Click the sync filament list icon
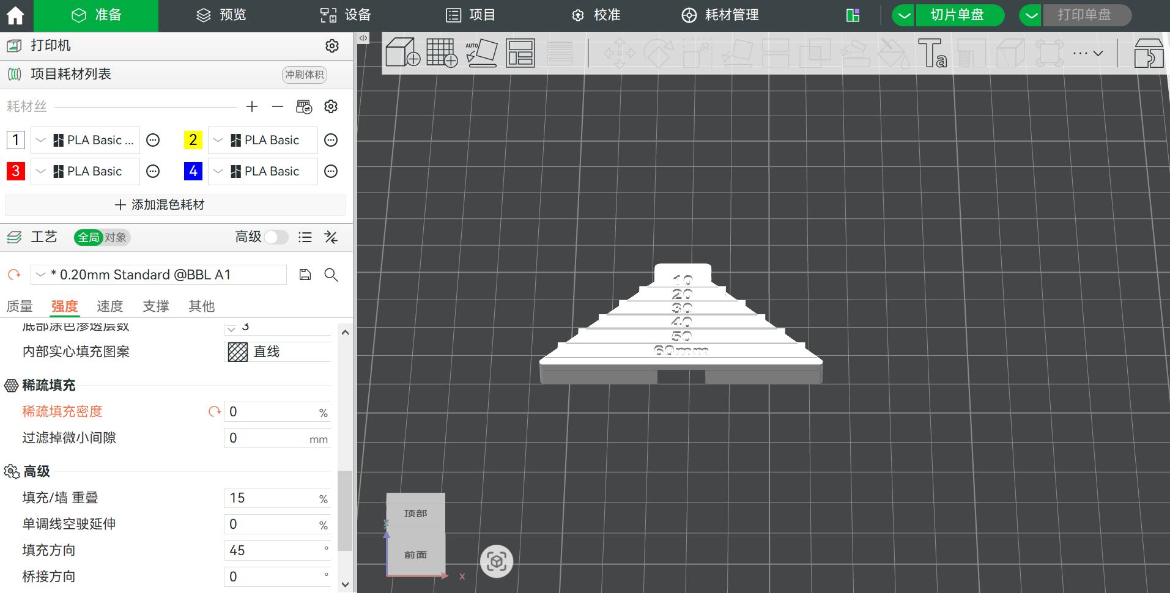This screenshot has width=1170, height=593. click(x=304, y=106)
